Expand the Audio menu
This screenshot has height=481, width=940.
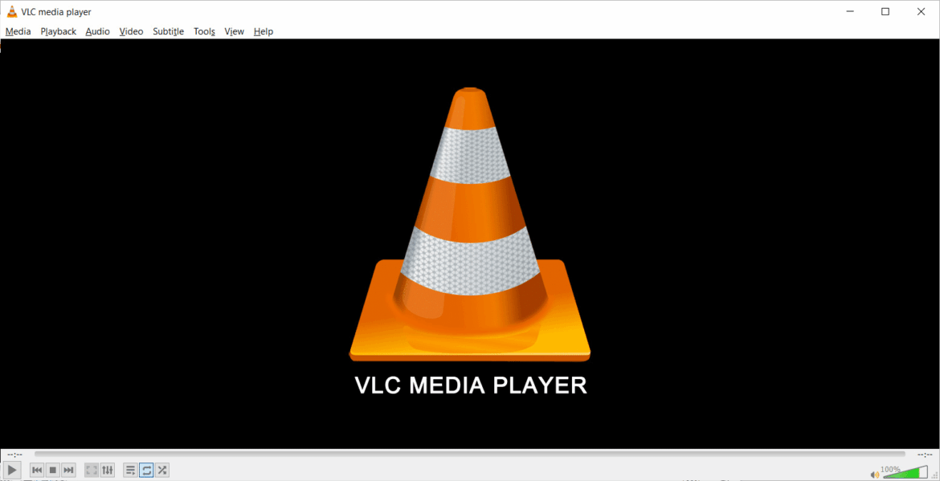pos(97,31)
